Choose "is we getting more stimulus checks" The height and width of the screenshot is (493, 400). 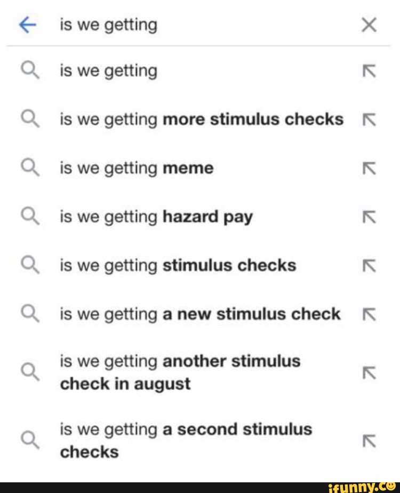point(201,120)
